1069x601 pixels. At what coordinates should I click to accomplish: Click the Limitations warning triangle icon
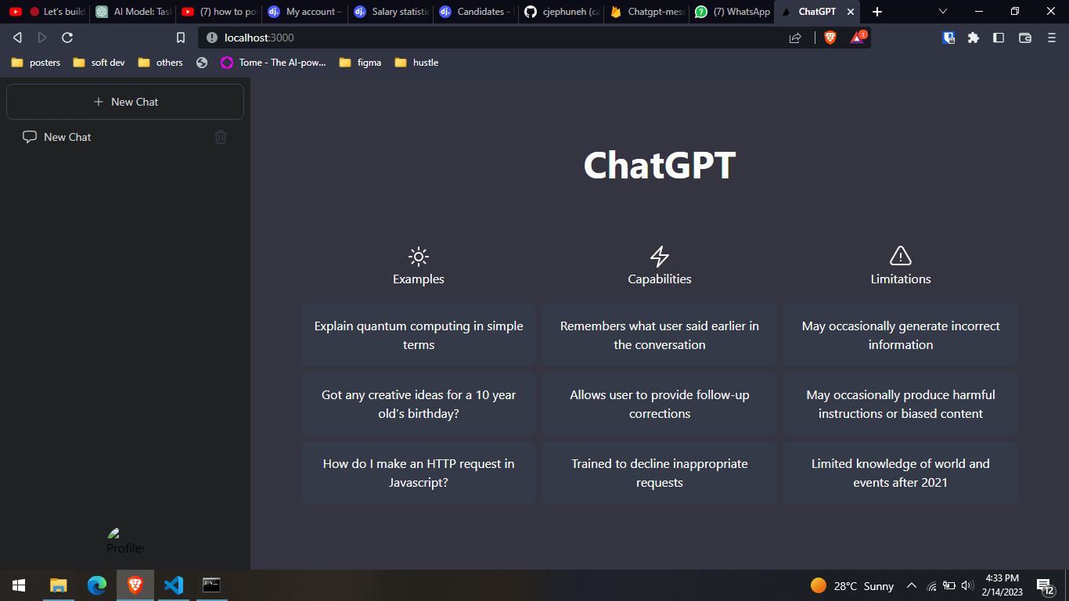point(900,256)
